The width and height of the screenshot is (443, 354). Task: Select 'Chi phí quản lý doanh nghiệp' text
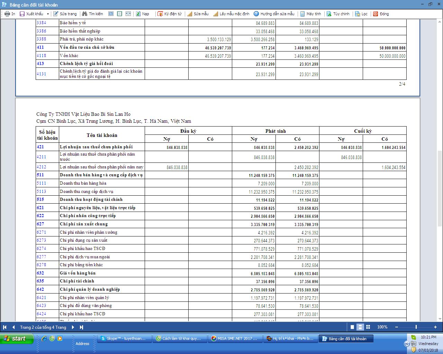[90, 289]
